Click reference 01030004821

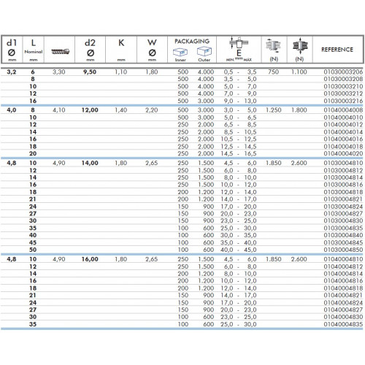[x=343, y=199]
